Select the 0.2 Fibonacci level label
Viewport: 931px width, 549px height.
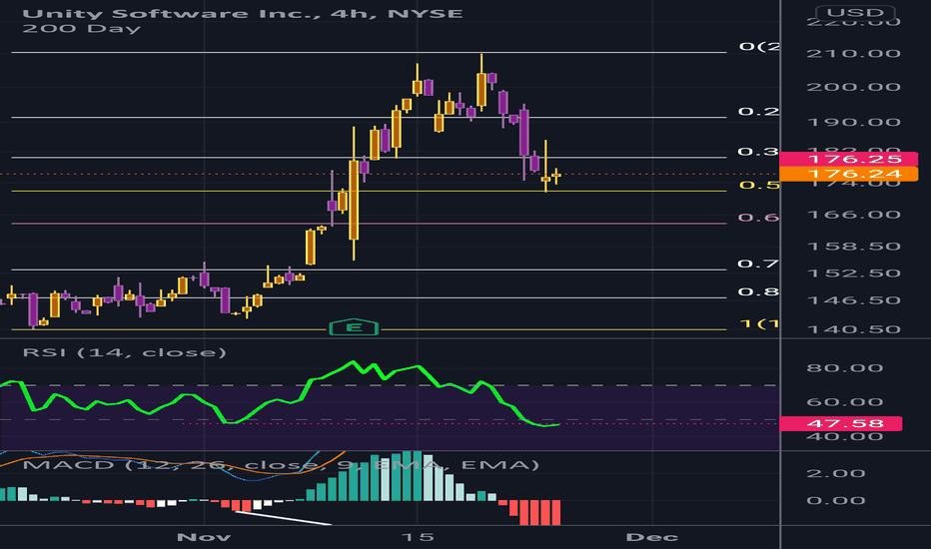[x=757, y=112]
